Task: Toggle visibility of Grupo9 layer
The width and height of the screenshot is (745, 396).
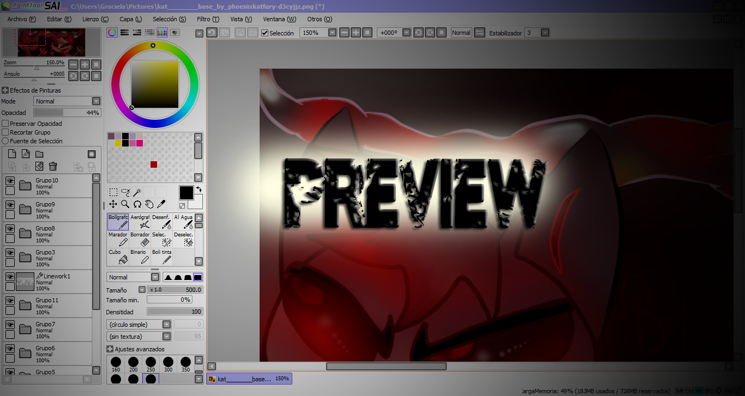Action: [x=10, y=205]
